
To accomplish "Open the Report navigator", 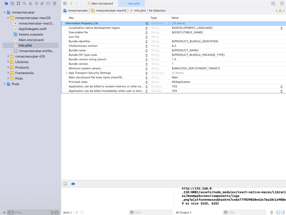I will pyautogui.click(x=54, y=3).
